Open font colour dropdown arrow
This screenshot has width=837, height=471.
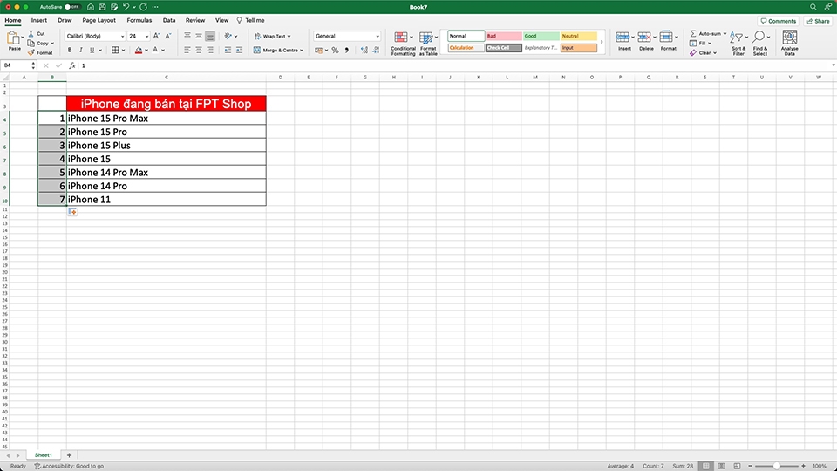(x=163, y=51)
